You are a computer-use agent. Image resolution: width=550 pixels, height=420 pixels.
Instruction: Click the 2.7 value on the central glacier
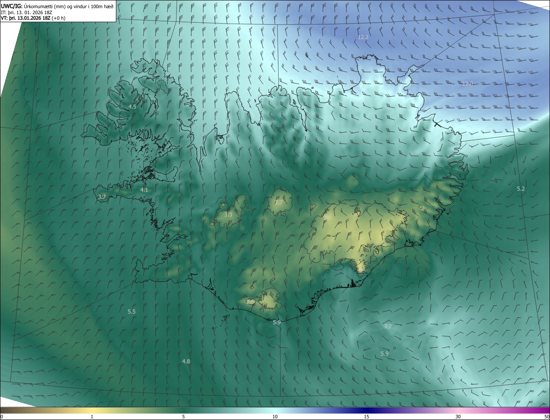tap(279, 202)
